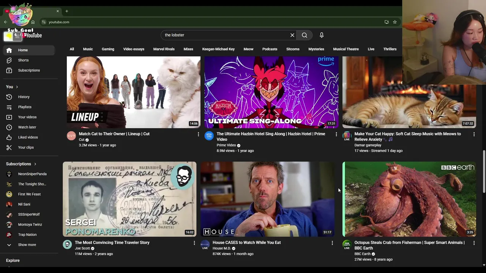Viewport: 486px width, 273px height.
Task: Play the Match Cat to Their Owner thumbnail
Action: tap(134, 92)
